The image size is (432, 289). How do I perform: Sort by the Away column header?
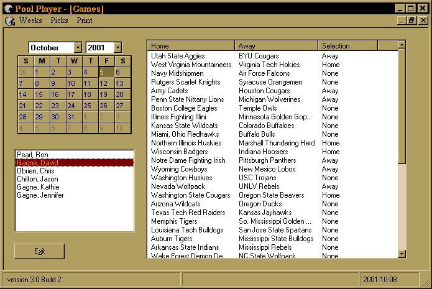click(x=277, y=46)
